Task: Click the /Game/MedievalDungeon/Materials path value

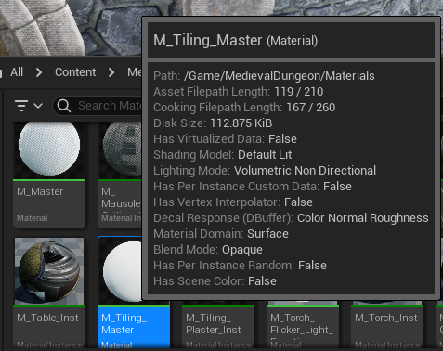Action: tap(280, 76)
